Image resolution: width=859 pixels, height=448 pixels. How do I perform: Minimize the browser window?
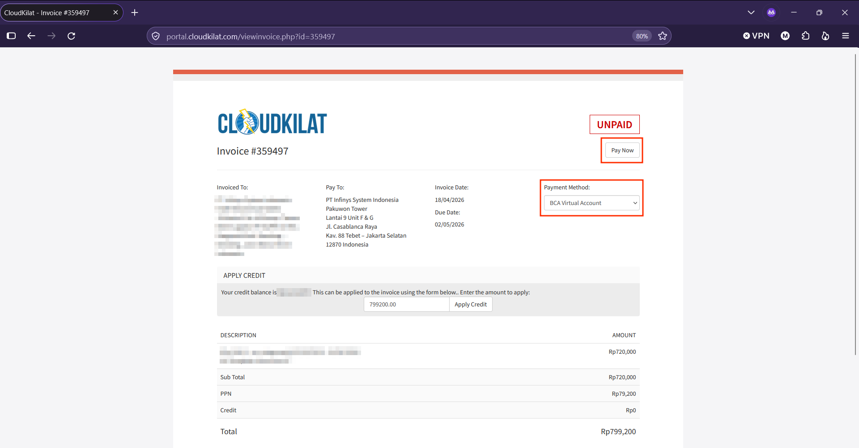pos(794,13)
